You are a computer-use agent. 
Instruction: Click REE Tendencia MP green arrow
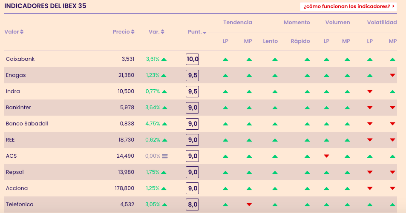tap(249, 140)
